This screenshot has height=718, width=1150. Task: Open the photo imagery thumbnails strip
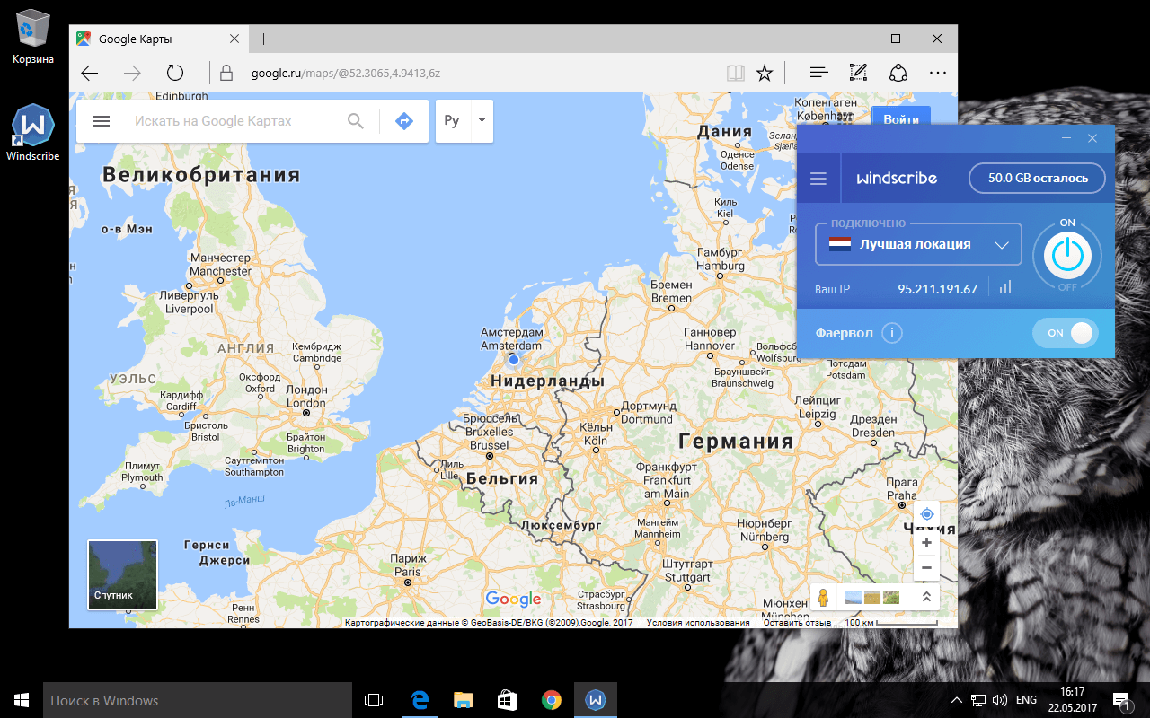[x=872, y=597]
